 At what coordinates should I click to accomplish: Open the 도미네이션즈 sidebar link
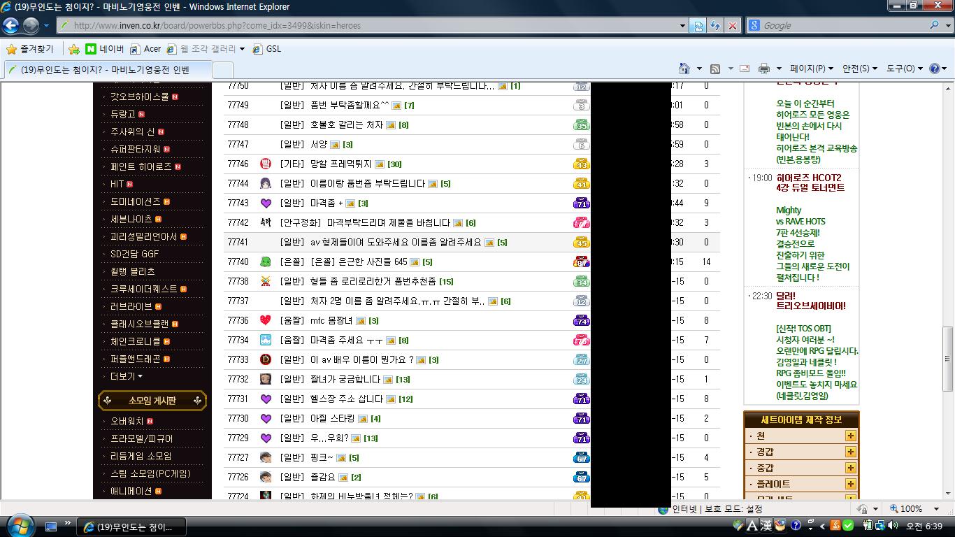click(x=136, y=201)
